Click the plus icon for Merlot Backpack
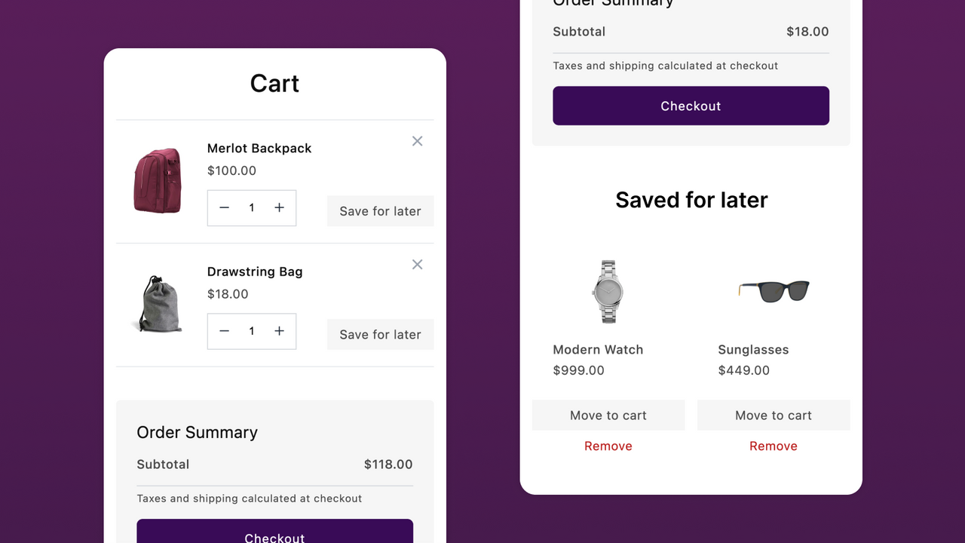965x543 pixels. 279,207
